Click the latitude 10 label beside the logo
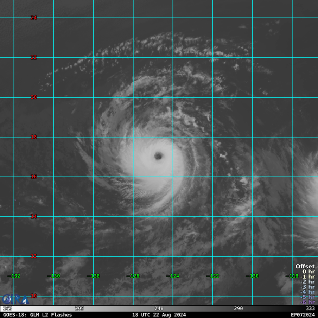This screenshot has height=318, width=318. (34, 296)
